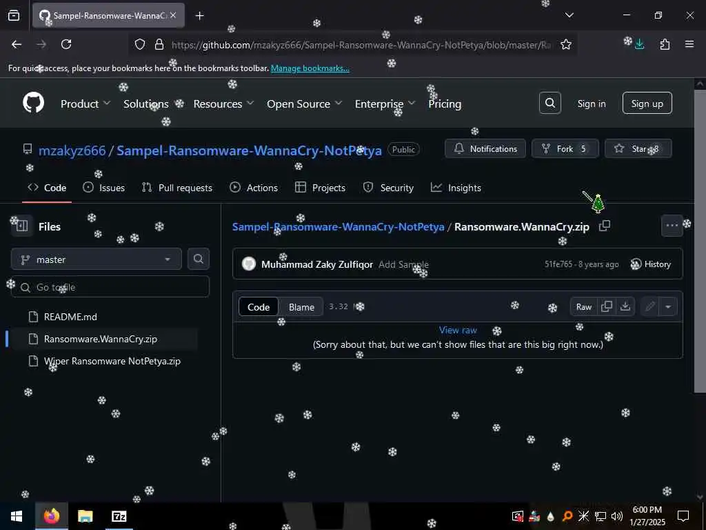Open Firefox View icon at tab bar left
This screenshot has width=706, height=530.
click(x=14, y=15)
